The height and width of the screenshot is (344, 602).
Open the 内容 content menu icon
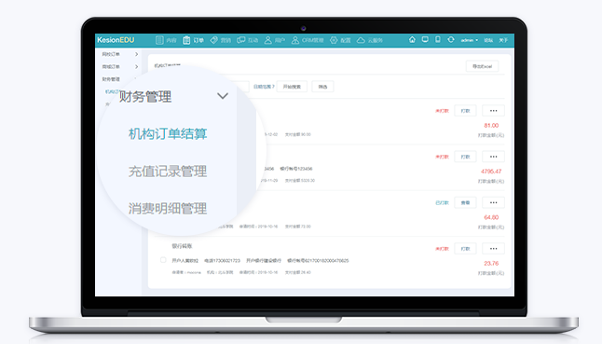[159, 40]
